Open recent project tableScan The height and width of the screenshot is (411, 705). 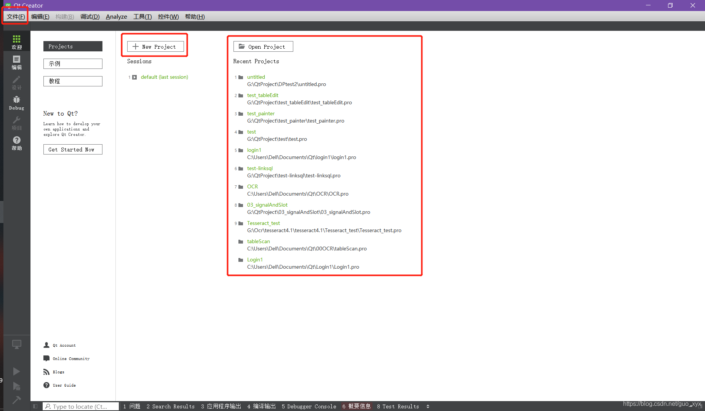259,241
